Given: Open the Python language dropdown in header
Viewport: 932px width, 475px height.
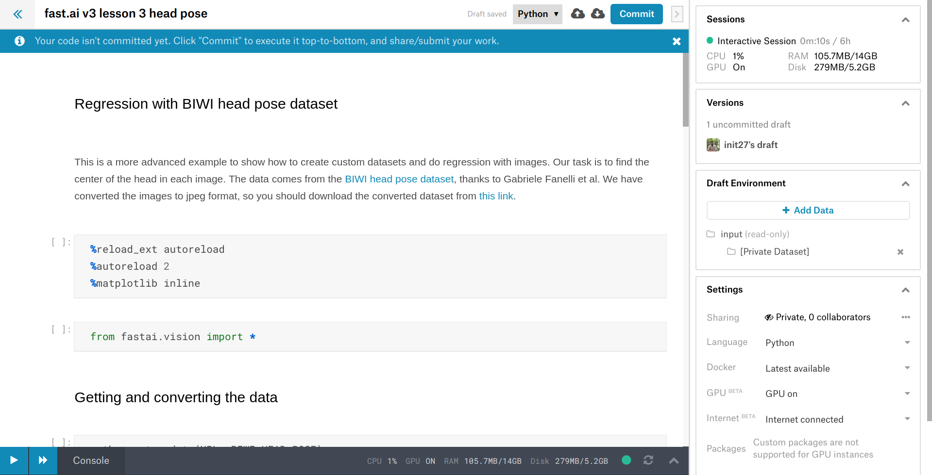Looking at the screenshot, I should pos(537,14).
